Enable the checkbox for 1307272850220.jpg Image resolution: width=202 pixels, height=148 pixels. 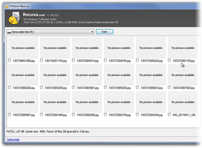click(138, 60)
